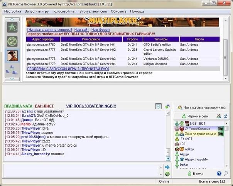Click Kerilo's nickname in the chat

[x=26, y=124]
